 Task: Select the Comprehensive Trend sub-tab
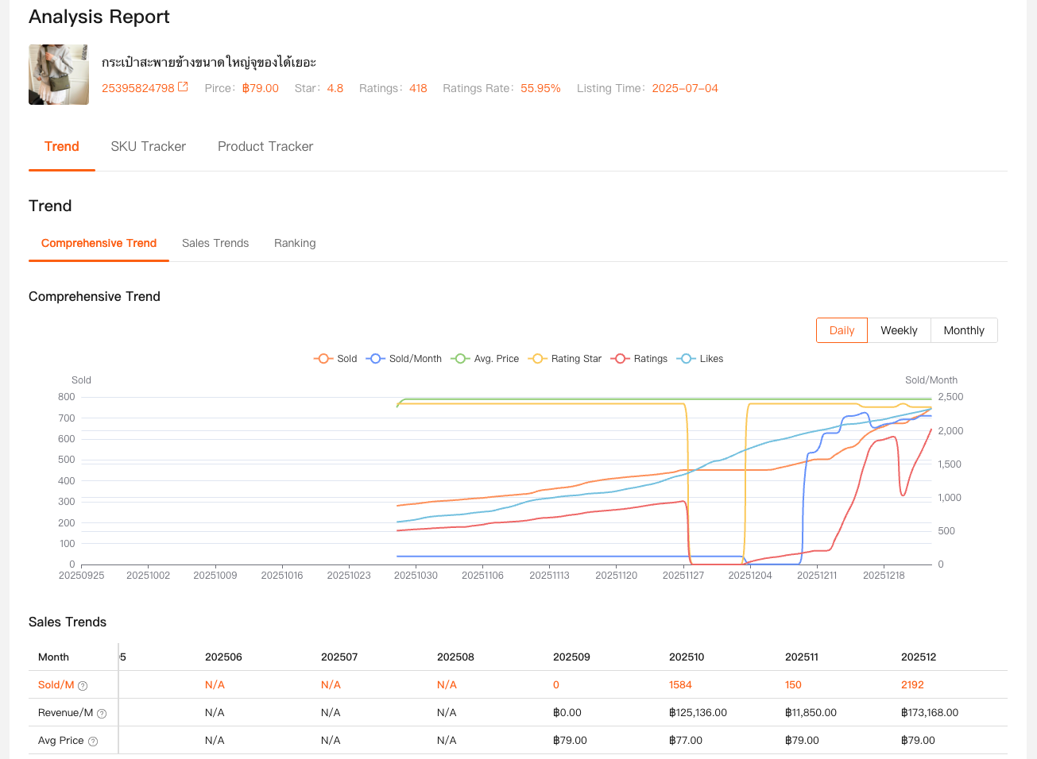[99, 244]
